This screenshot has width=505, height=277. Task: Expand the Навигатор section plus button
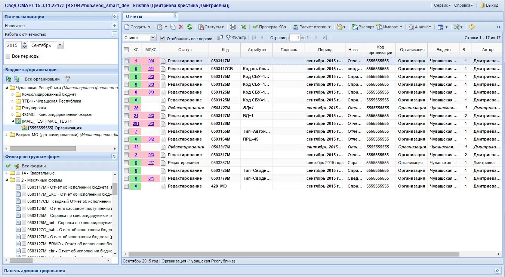point(115,26)
